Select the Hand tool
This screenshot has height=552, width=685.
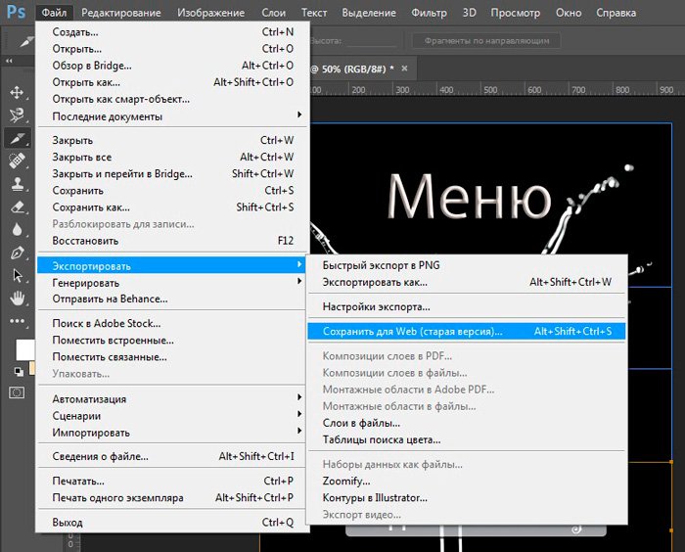click(x=18, y=299)
